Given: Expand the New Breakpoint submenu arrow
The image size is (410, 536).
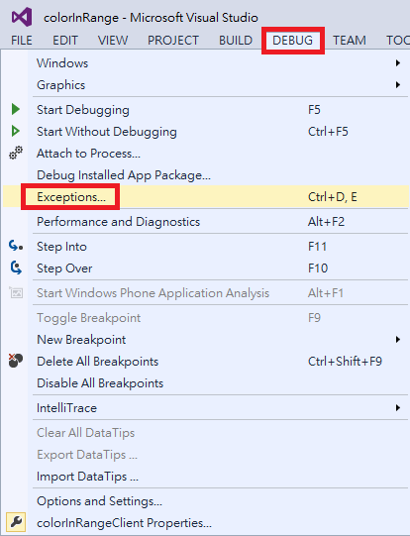Looking at the screenshot, I should coord(398,340).
